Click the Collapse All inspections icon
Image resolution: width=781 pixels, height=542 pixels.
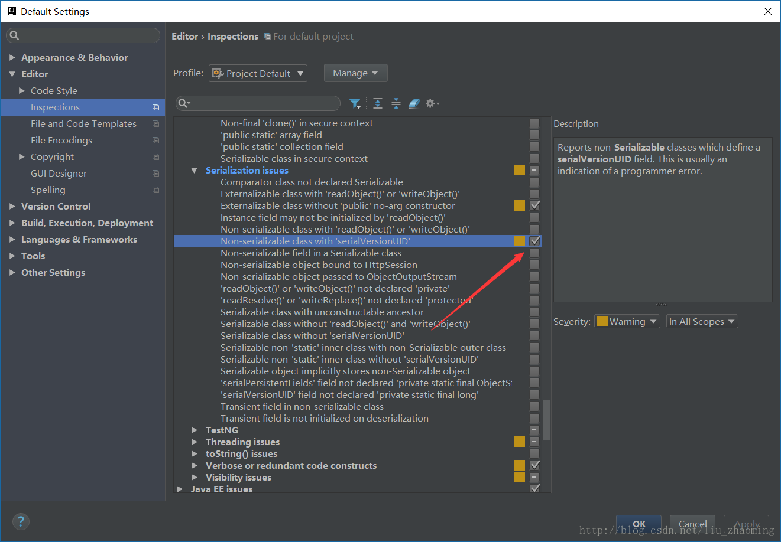[396, 103]
